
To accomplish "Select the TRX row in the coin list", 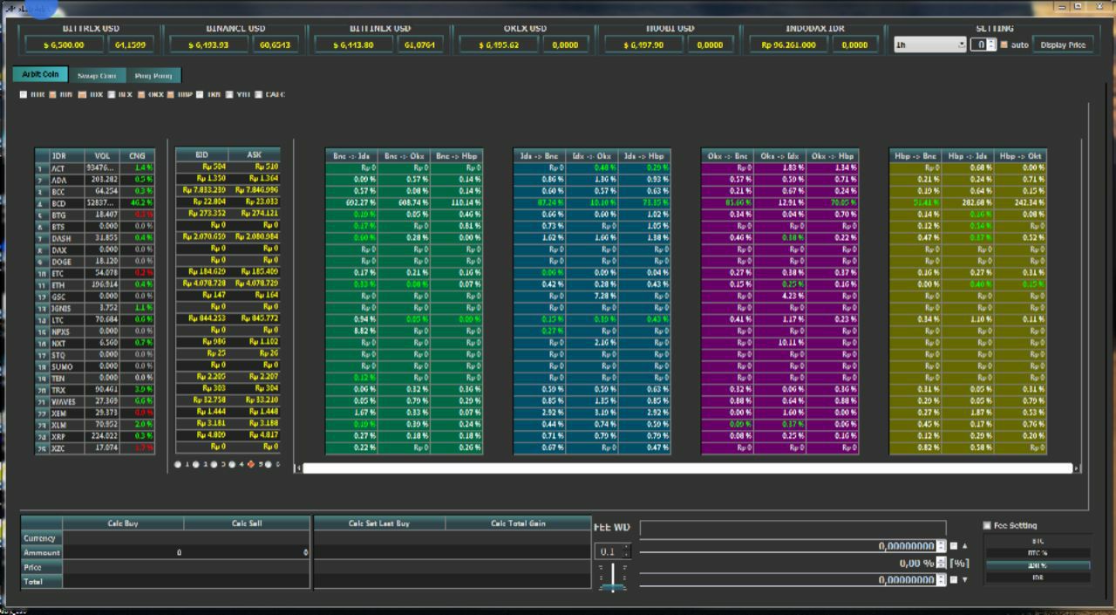I will [94, 390].
